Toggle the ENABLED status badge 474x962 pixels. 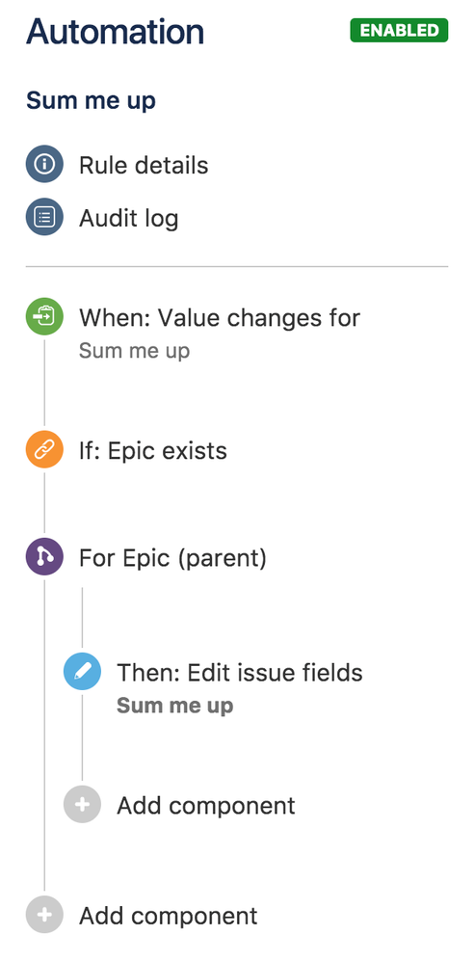tap(399, 30)
